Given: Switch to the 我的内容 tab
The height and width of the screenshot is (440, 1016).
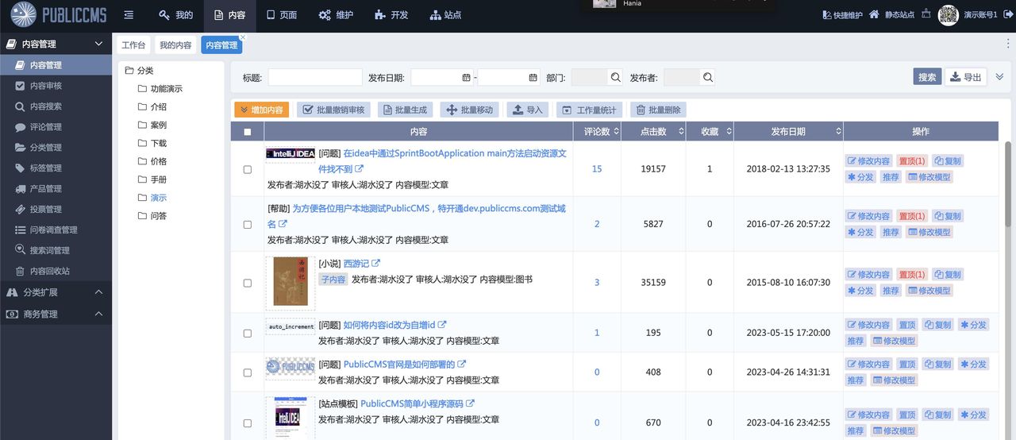Looking at the screenshot, I should [x=175, y=45].
